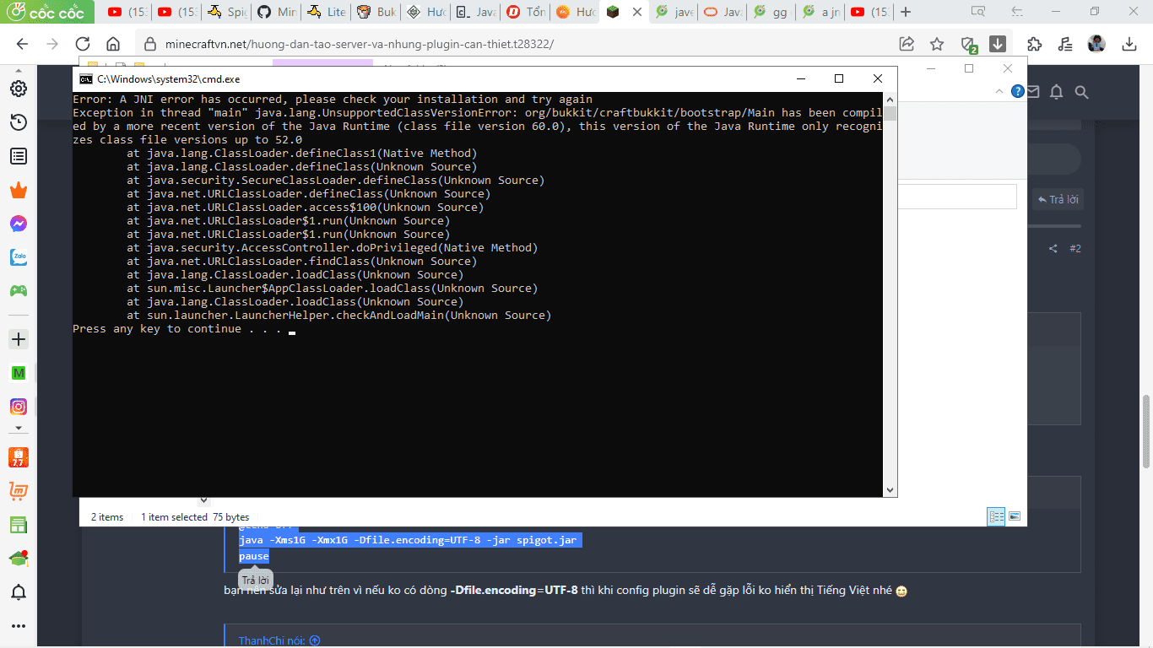The image size is (1153, 648).
Task: Open Zalo from the browser sidebar
Action: point(18,257)
